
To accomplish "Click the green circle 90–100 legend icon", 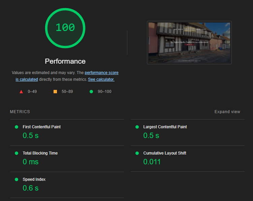I will click(91, 92).
